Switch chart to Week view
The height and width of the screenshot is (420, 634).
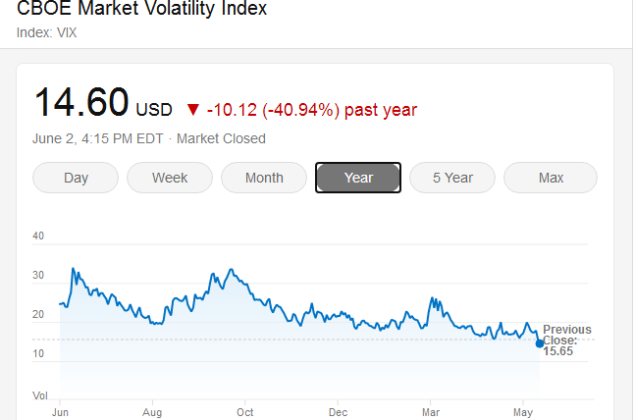[170, 178]
